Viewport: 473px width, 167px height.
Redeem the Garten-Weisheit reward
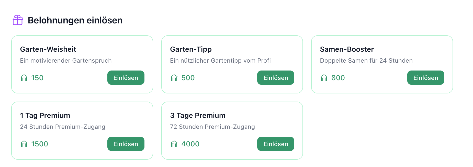[126, 78]
